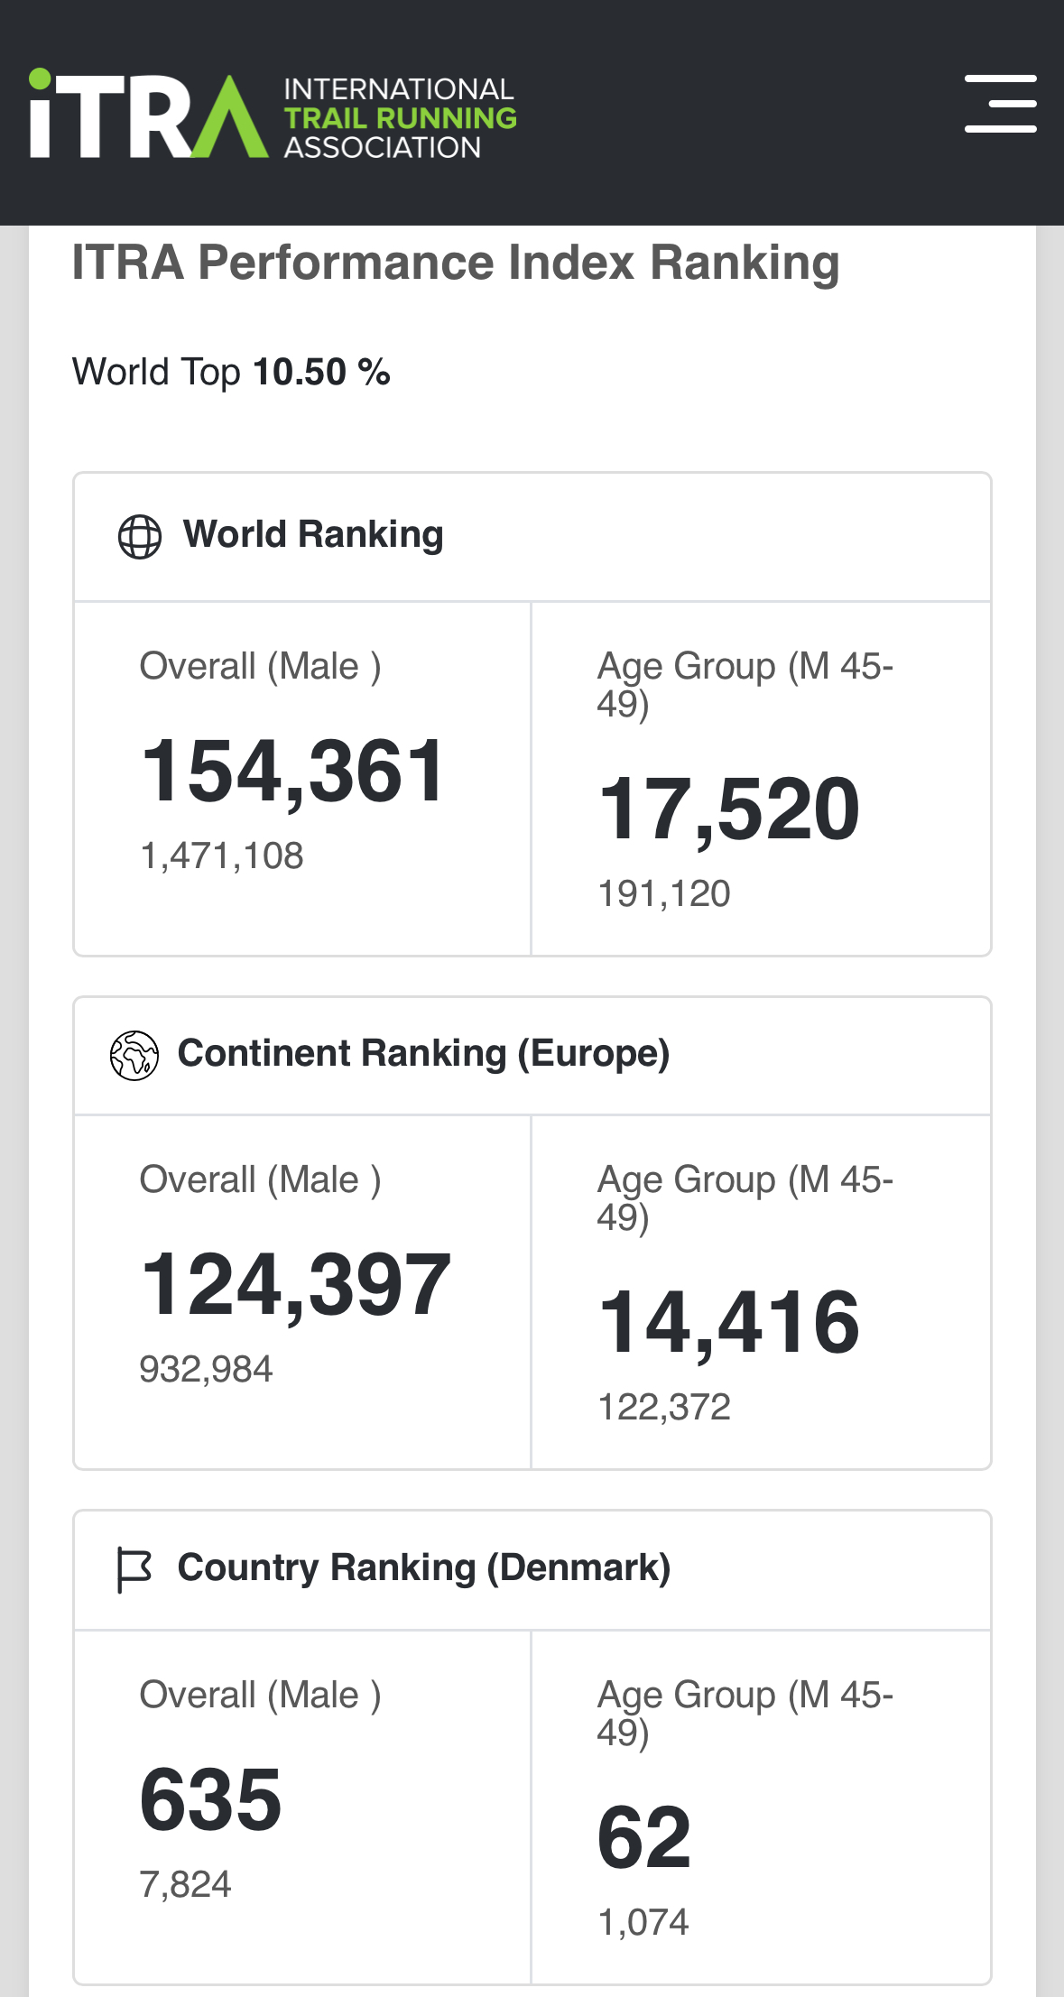Click Denmark overall male rank 635
This screenshot has width=1064, height=1997.
tap(211, 1799)
